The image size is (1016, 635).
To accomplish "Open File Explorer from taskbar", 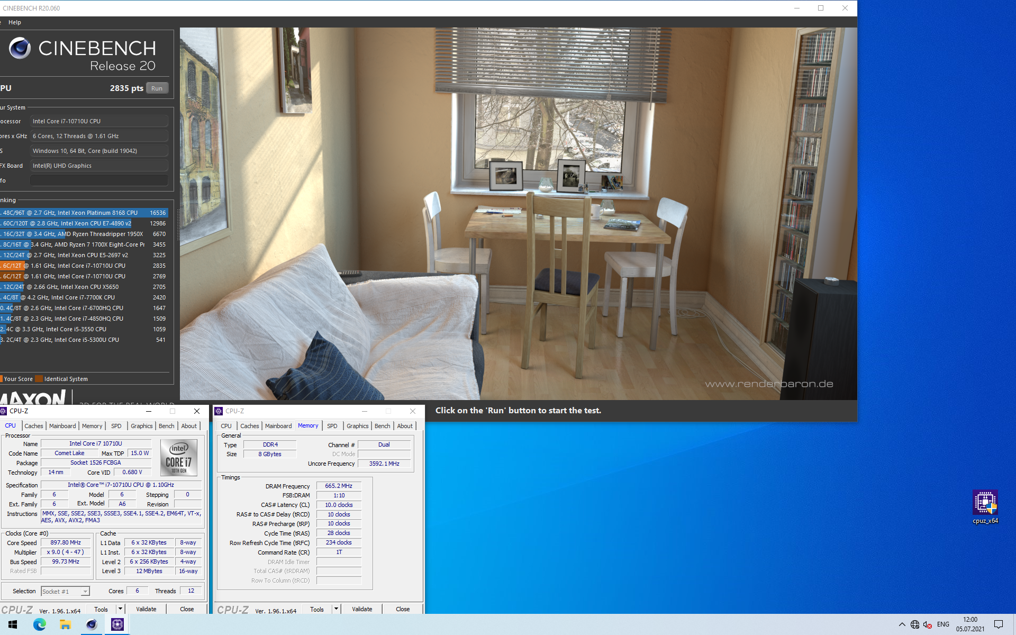I will point(65,624).
